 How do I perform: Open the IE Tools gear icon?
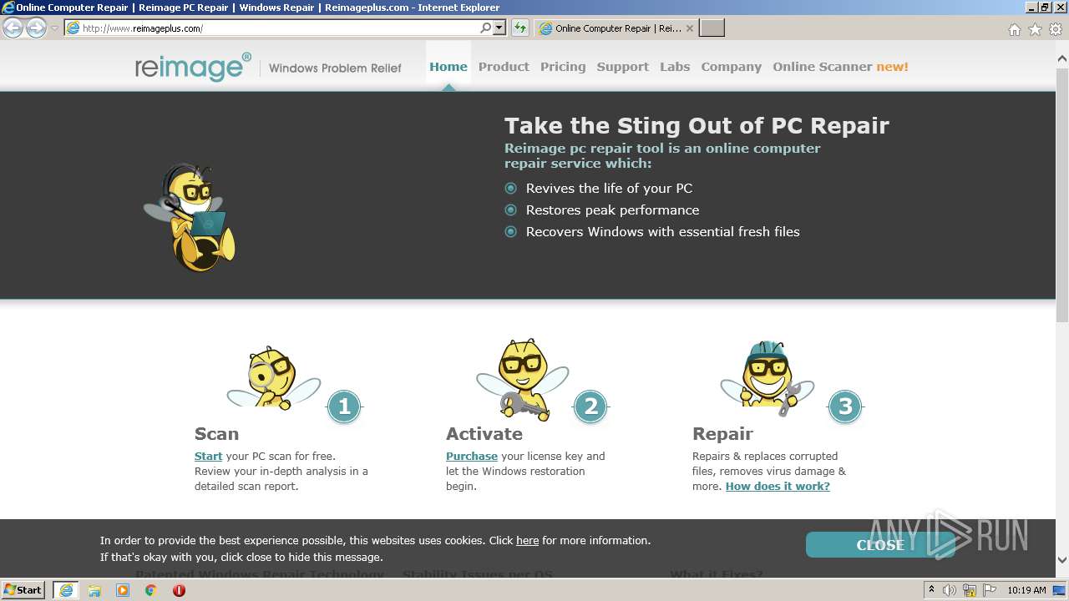[x=1056, y=29]
